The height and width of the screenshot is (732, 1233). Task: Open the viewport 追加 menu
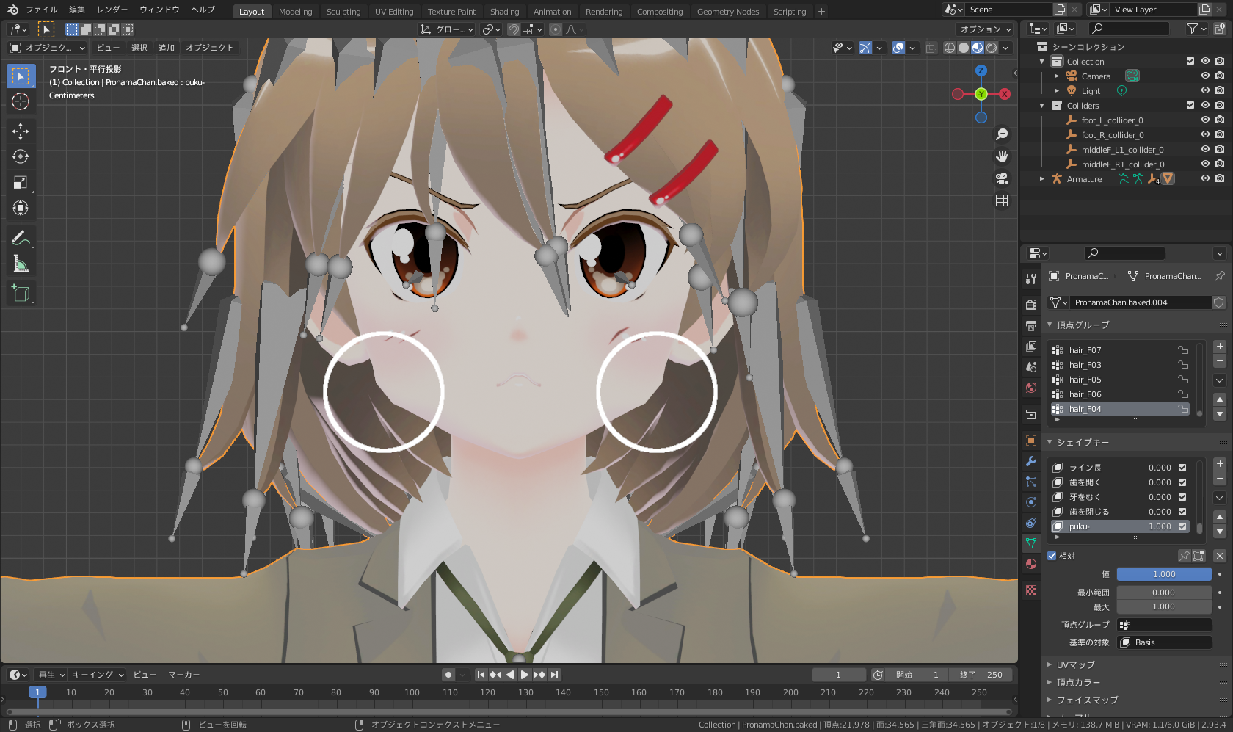pyautogui.click(x=167, y=48)
